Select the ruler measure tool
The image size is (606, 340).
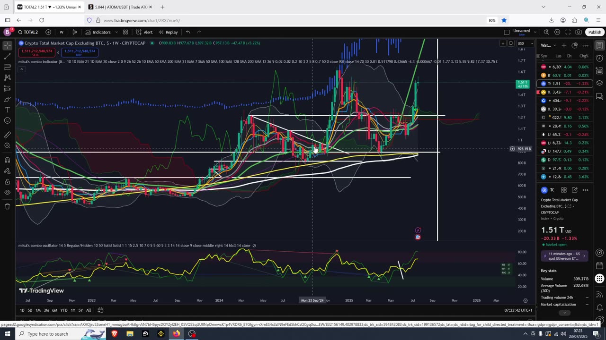pyautogui.click(x=7, y=135)
